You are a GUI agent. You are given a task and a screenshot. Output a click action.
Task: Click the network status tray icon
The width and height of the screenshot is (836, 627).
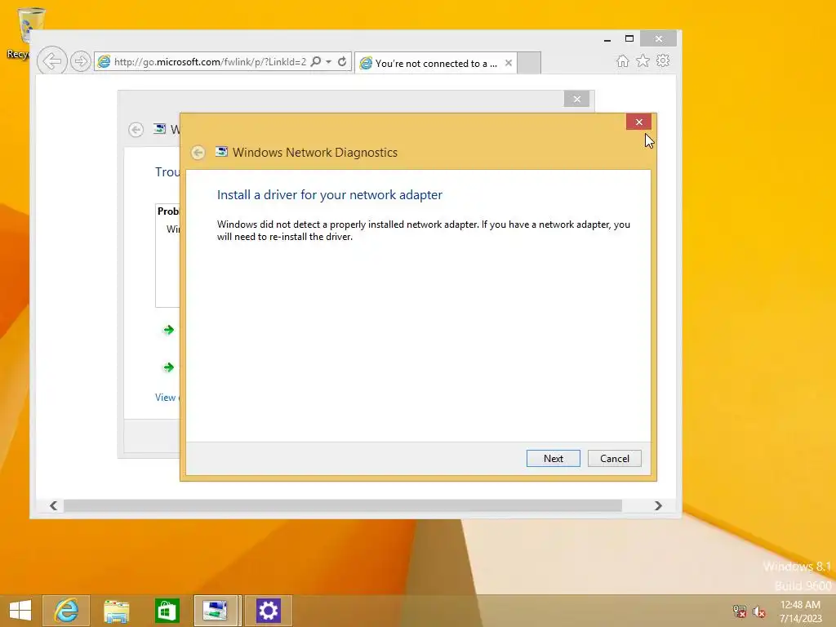(740, 611)
